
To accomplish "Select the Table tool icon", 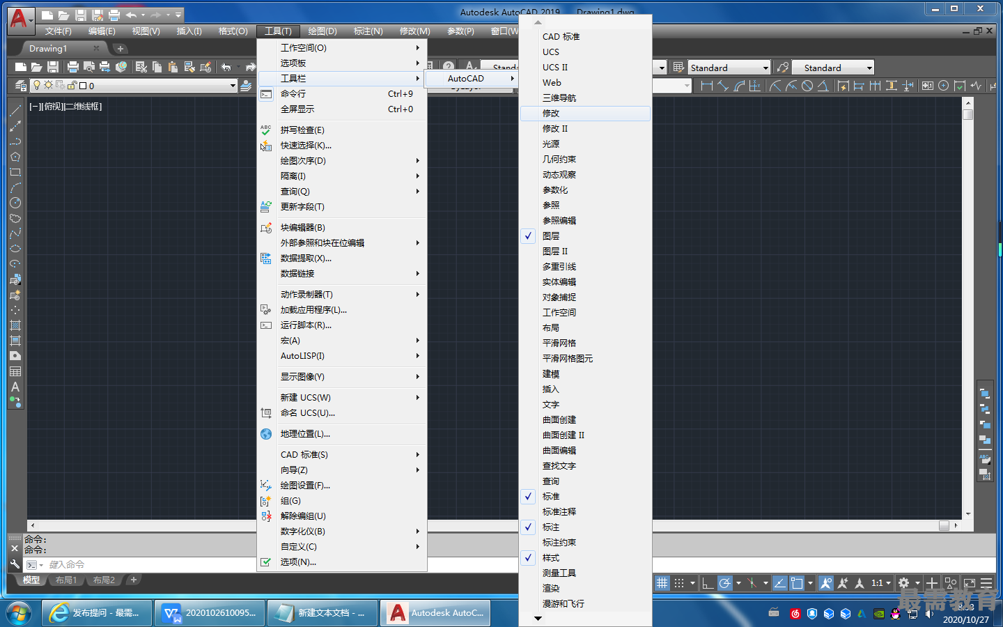I will tap(15, 371).
